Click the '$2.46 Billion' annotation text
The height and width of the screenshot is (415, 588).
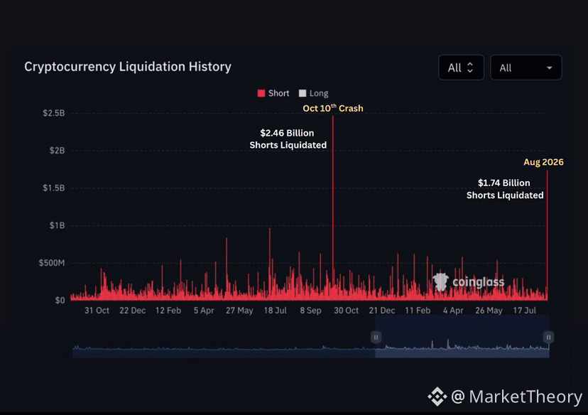point(287,133)
